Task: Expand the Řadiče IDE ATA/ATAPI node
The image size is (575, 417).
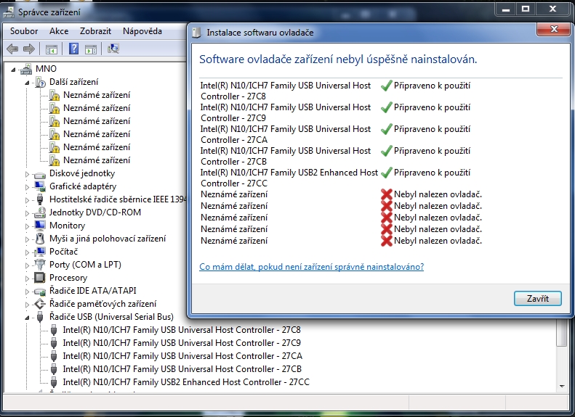Action: 27,292
